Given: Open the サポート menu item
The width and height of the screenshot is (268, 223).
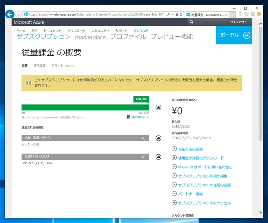Looking at the screenshot, I should pos(122,31).
